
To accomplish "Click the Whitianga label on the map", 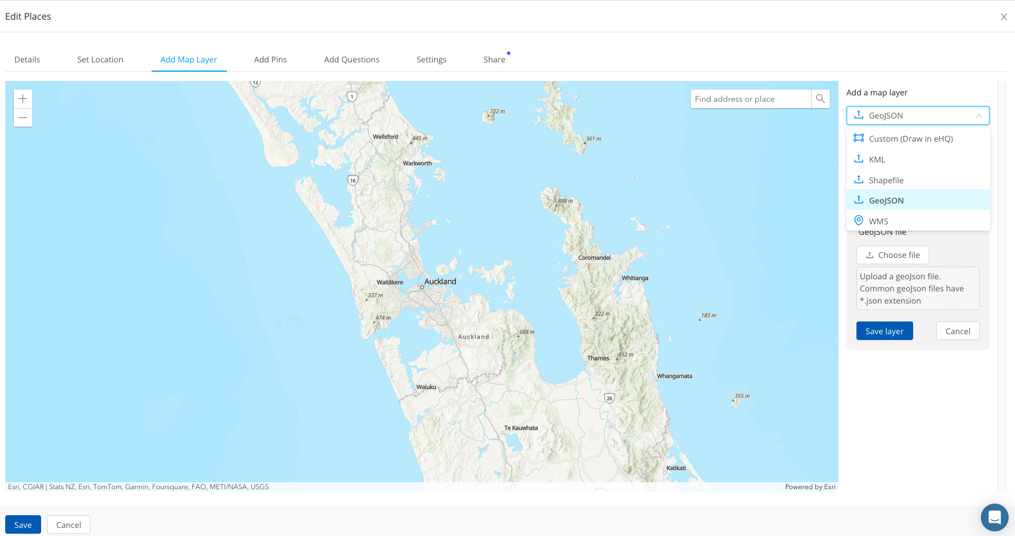I will point(635,278).
